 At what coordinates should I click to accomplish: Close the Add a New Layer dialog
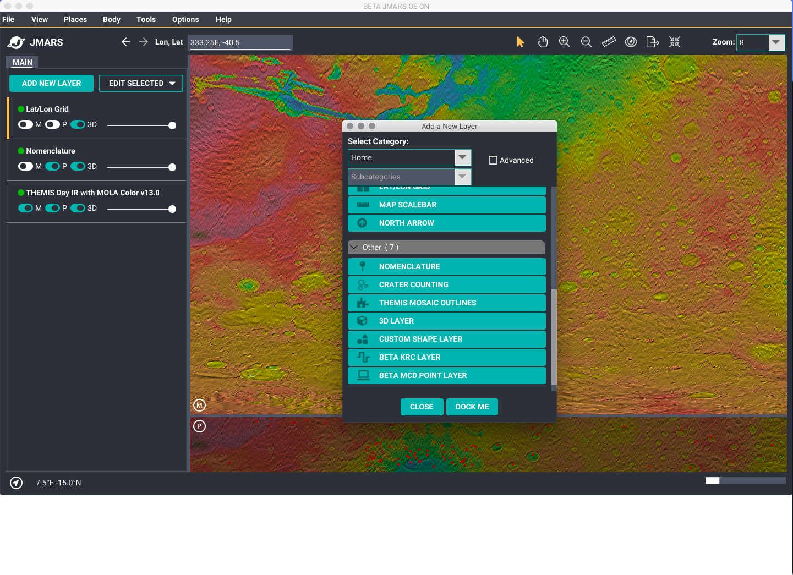(422, 407)
